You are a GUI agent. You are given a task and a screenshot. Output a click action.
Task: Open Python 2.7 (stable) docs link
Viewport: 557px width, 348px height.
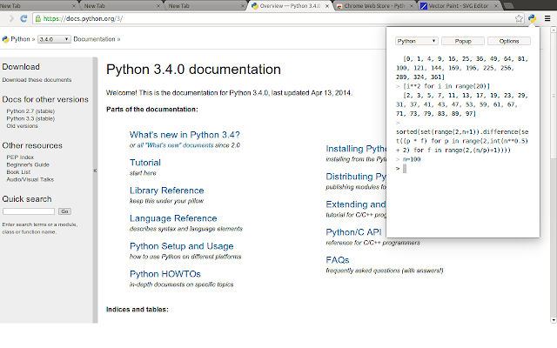point(30,111)
